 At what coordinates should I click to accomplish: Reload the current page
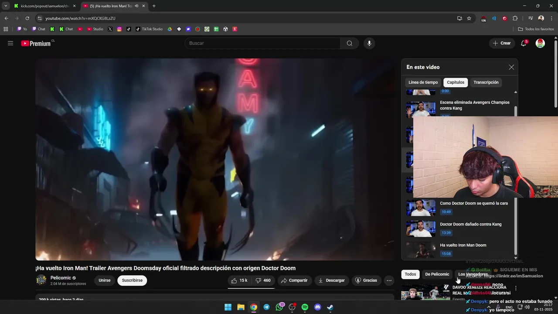[x=27, y=18]
